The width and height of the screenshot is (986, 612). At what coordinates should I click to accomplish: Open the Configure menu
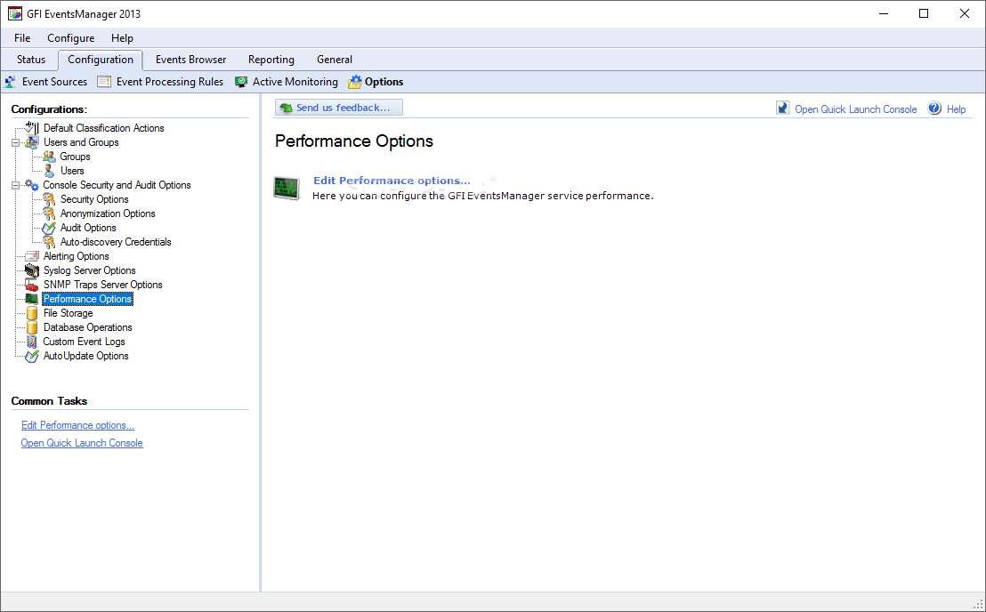71,37
